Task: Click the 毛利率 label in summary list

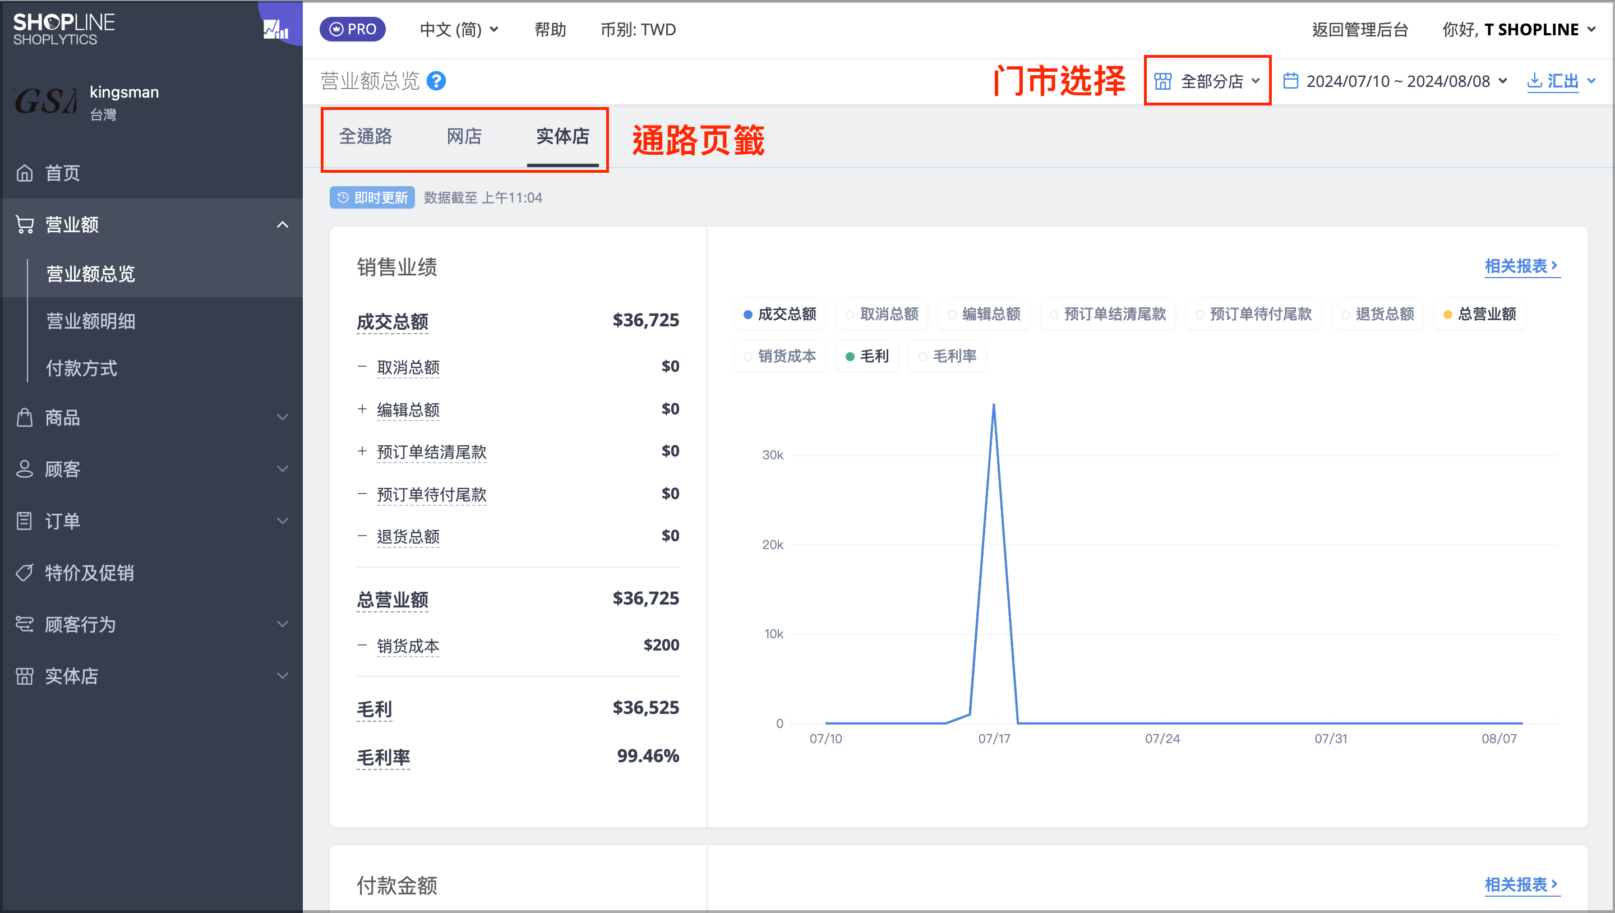Action: (383, 758)
